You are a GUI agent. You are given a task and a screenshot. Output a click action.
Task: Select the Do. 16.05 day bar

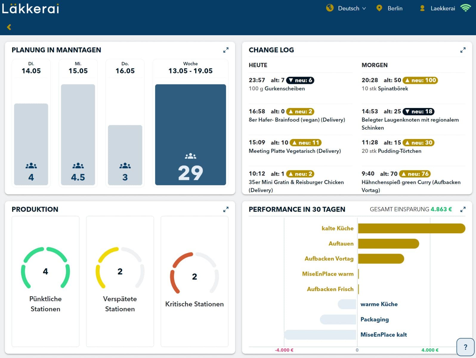tap(125, 155)
